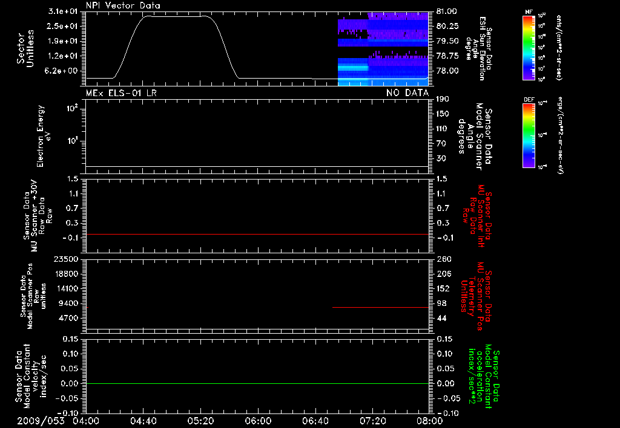Click the "30" scanner angle tick value

click(441, 159)
